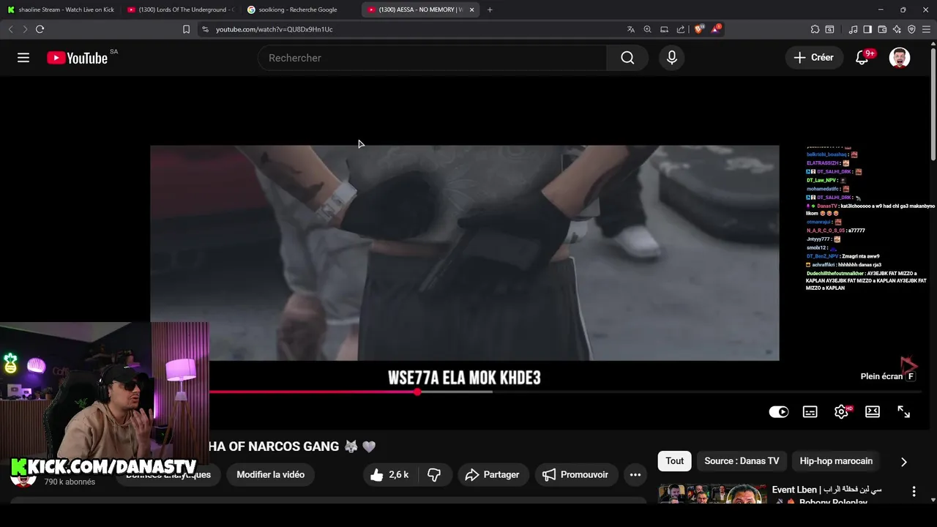Open the media control music note
The width and height of the screenshot is (937, 527).
click(853, 29)
